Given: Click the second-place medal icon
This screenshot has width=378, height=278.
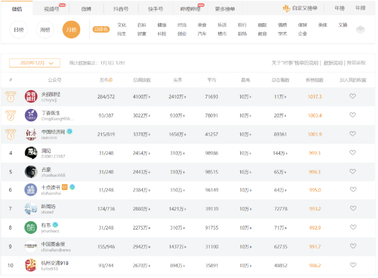Looking at the screenshot, I should coord(11,115).
